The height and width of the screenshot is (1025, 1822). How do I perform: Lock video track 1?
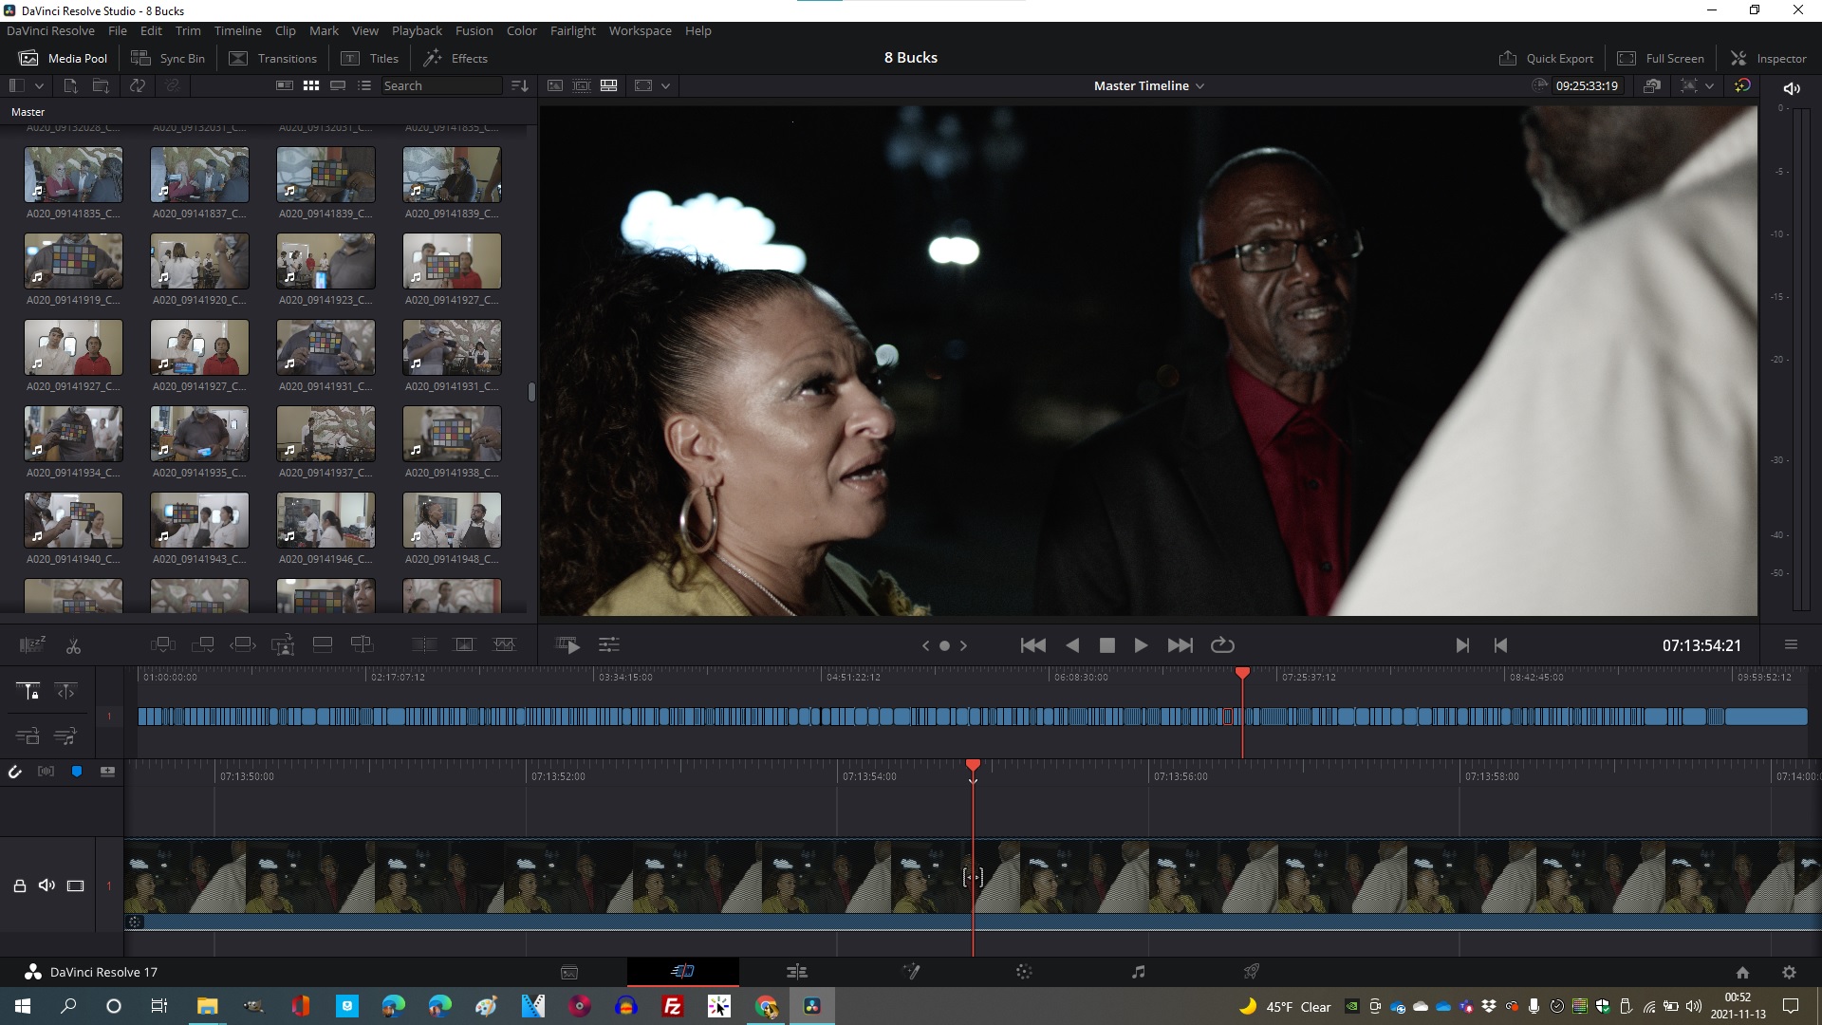coord(19,885)
